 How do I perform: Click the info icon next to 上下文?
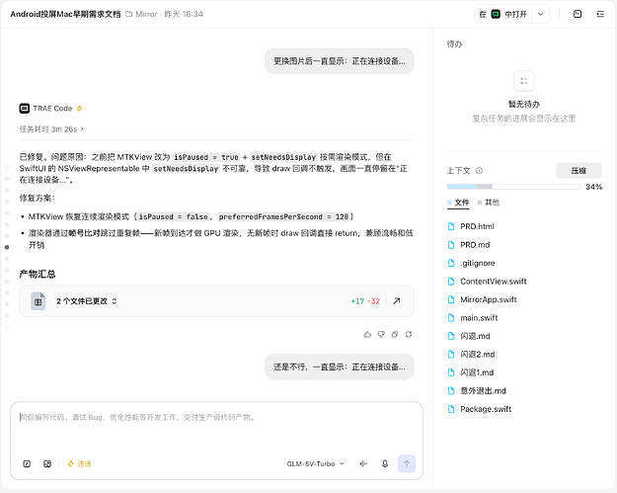coord(479,171)
